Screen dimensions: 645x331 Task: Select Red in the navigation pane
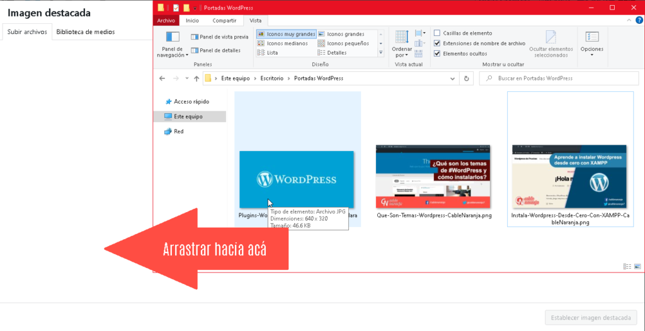[174, 132]
